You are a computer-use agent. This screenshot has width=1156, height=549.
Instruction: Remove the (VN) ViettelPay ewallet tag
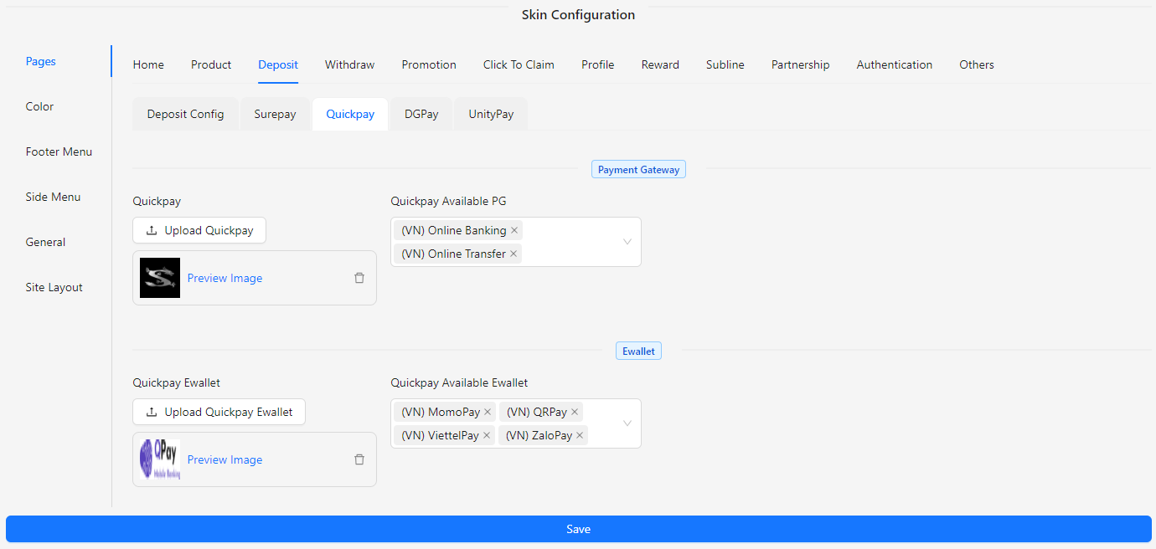click(x=486, y=434)
